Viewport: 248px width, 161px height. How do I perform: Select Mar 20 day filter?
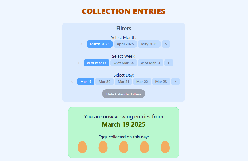coord(105,82)
